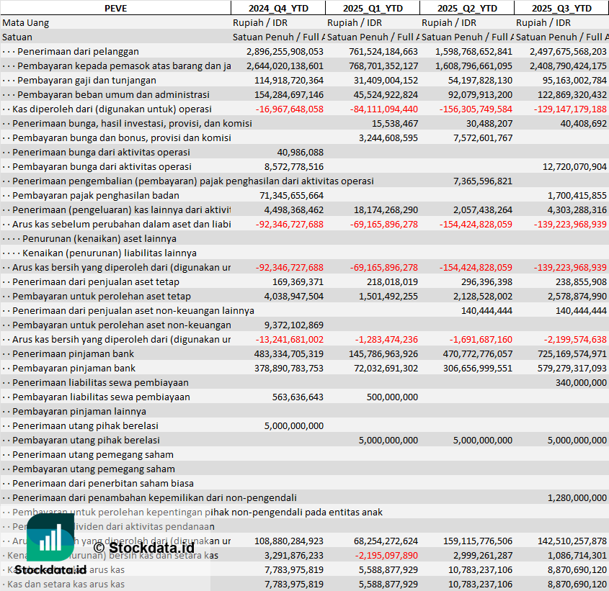Viewport: 609px width, 591px height.
Task: Click red value -16,967,648,058
Action: [289, 109]
